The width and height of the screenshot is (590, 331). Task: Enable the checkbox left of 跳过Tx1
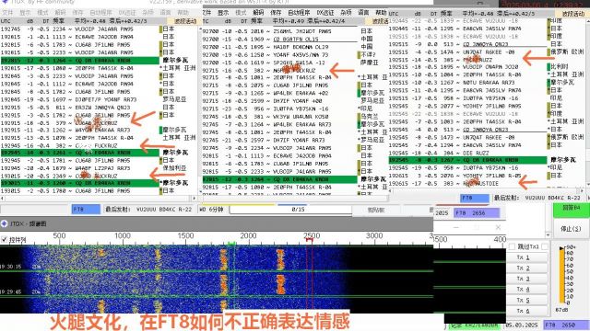[x=512, y=246]
